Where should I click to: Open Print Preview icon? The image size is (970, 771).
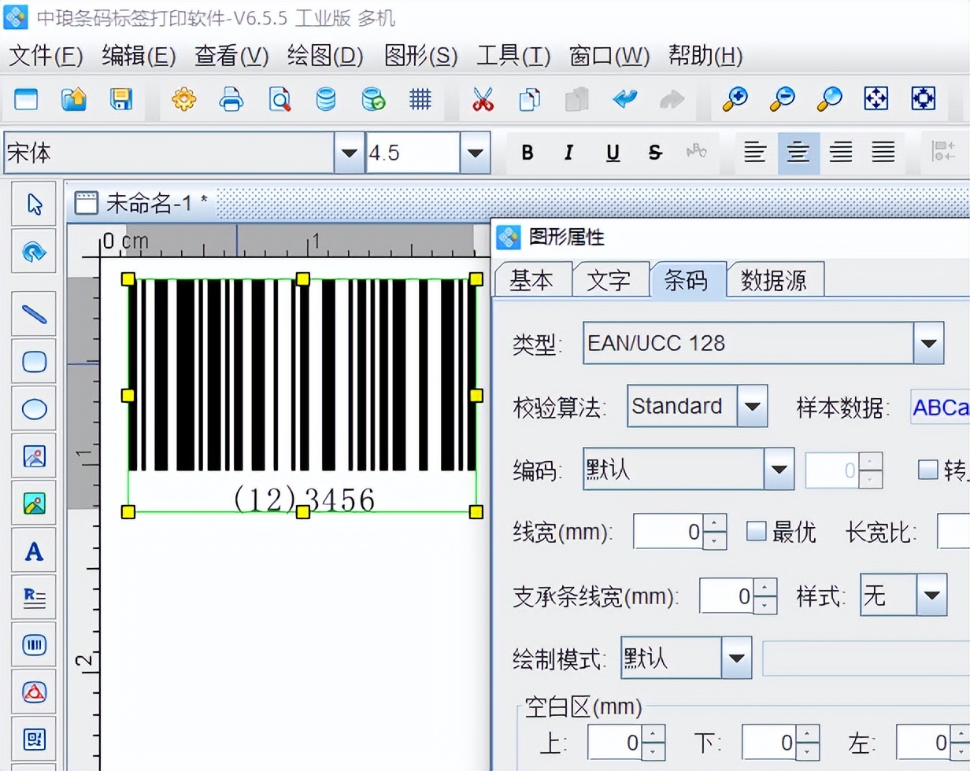click(x=280, y=99)
